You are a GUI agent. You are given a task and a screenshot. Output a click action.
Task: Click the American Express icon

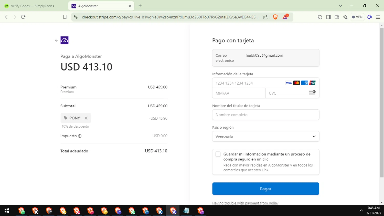click(x=305, y=83)
